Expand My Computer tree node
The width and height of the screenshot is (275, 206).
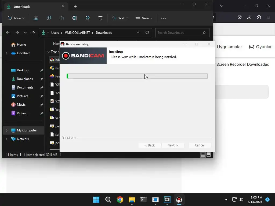coord(7,130)
